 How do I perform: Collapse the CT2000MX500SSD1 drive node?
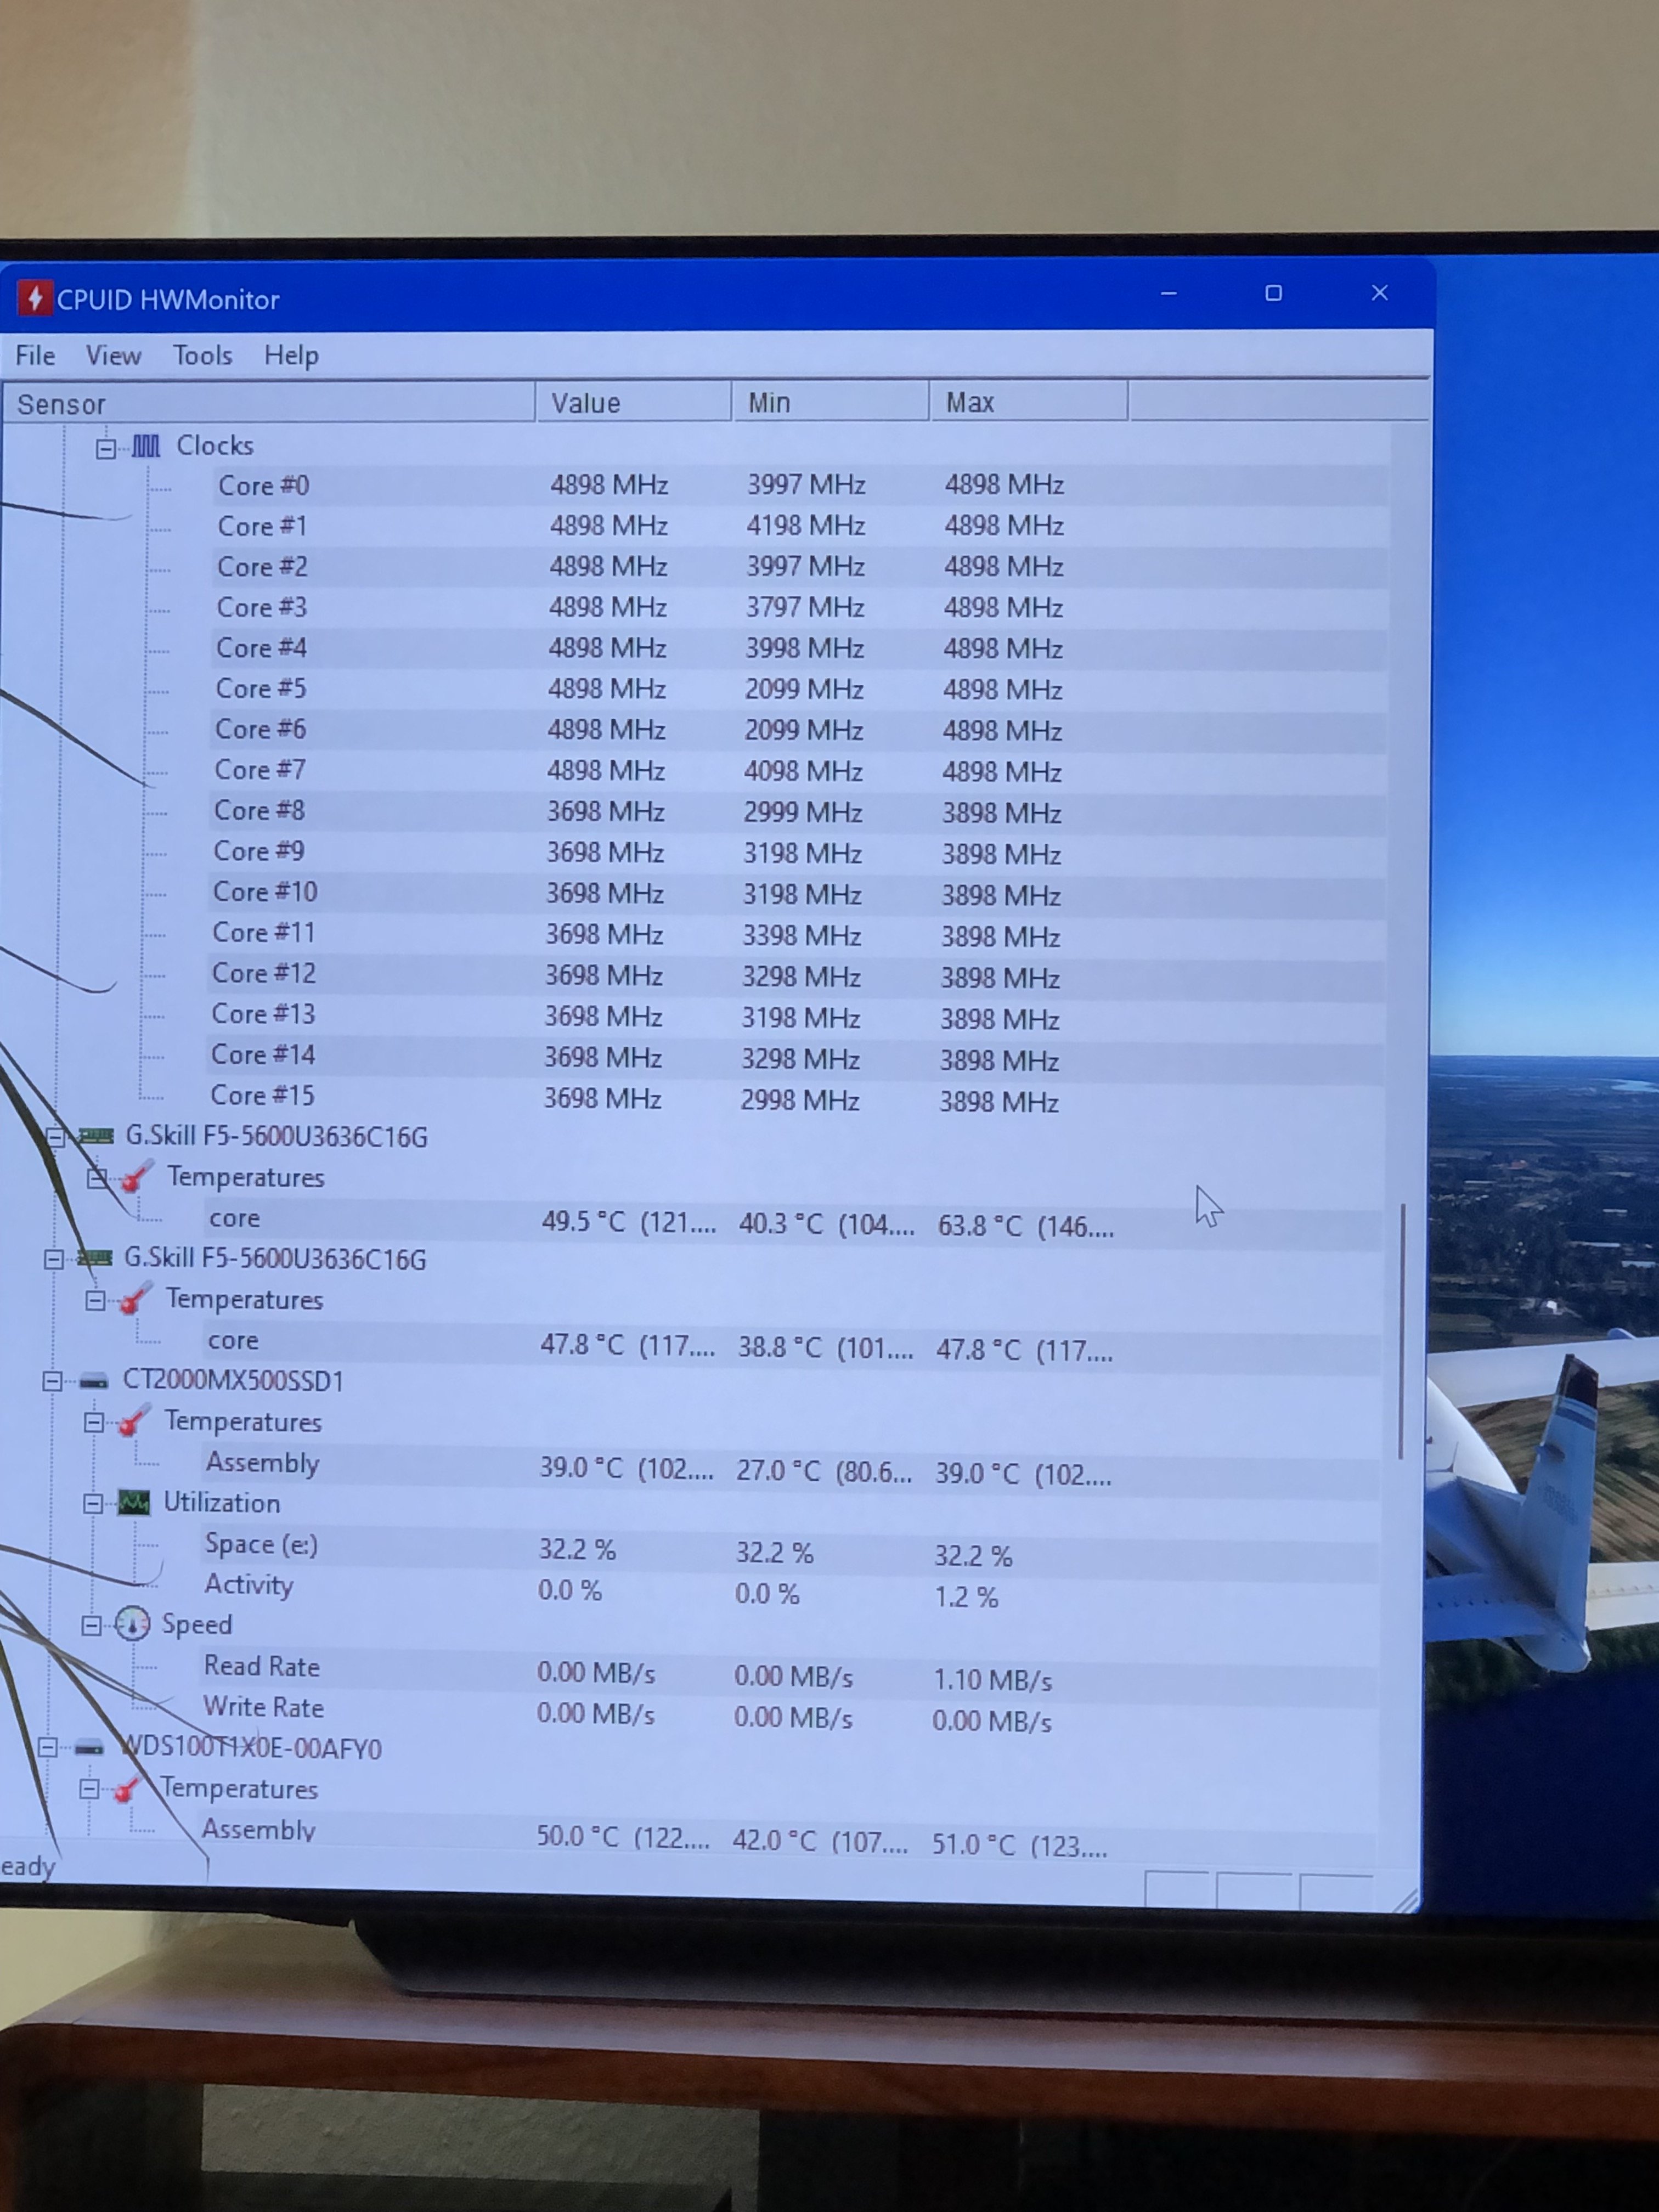[52, 1382]
